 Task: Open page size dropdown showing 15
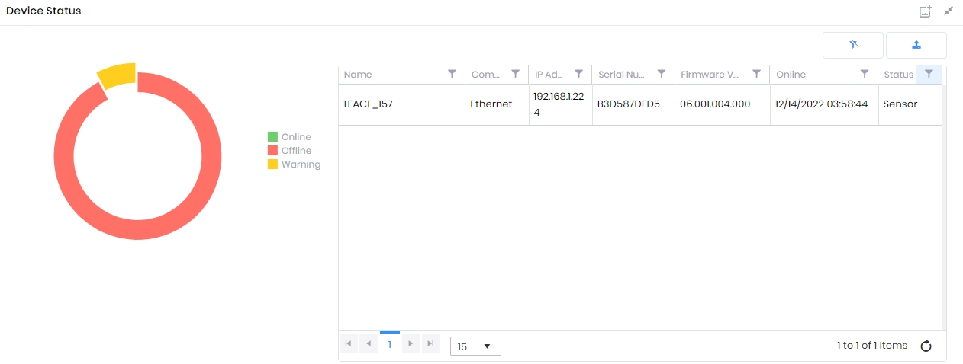(x=475, y=346)
